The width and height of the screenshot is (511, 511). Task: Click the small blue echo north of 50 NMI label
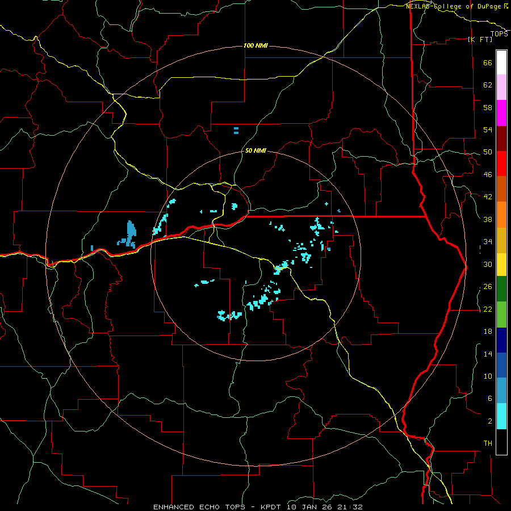[236, 131]
